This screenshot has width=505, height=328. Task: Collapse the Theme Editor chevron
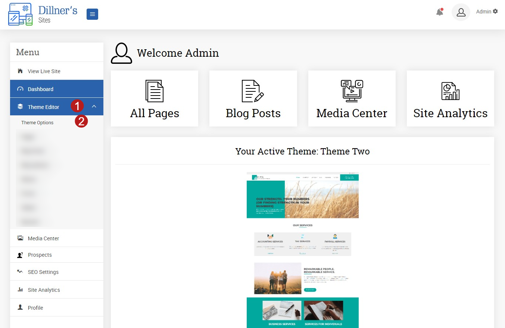pyautogui.click(x=94, y=107)
